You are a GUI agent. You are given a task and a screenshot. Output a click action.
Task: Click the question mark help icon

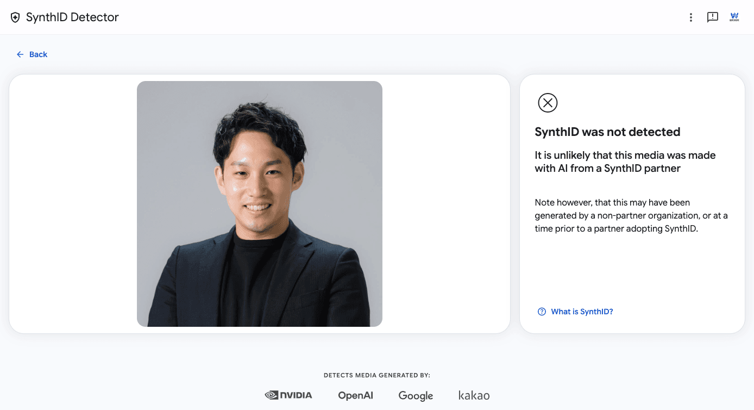pyautogui.click(x=542, y=312)
